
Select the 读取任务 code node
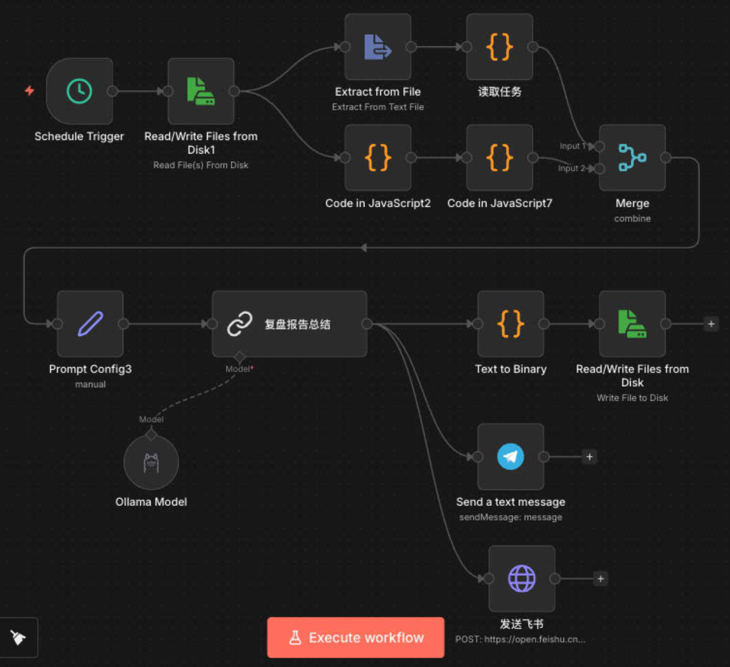click(x=500, y=47)
